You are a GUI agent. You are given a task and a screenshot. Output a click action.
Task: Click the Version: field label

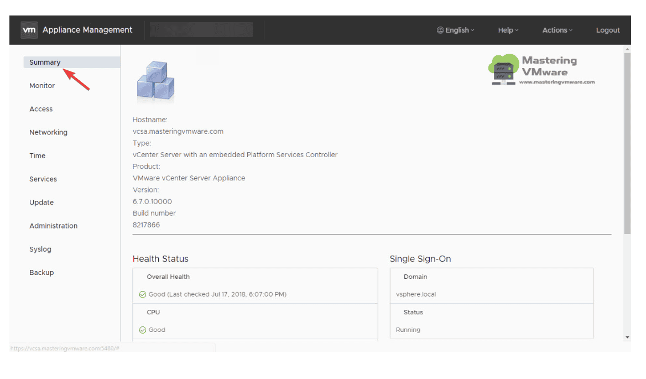[145, 190]
